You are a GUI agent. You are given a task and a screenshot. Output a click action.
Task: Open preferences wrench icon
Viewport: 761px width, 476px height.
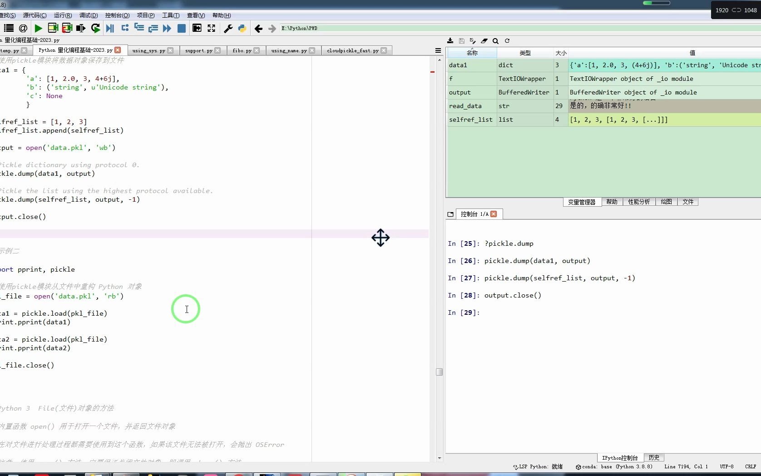click(228, 28)
